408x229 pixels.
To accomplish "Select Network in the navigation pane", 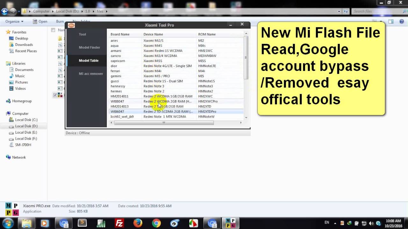I will click(x=19, y=157).
